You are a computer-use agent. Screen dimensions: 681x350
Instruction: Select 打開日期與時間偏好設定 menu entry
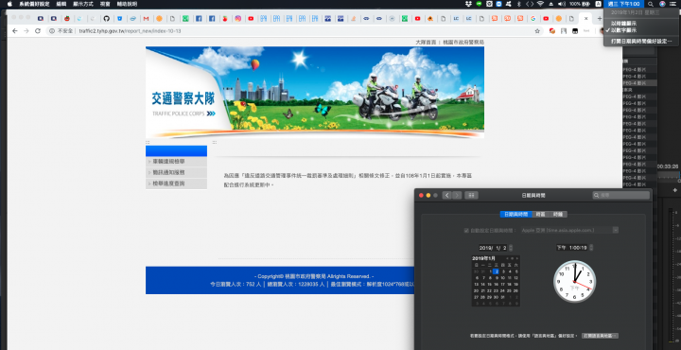(x=641, y=42)
